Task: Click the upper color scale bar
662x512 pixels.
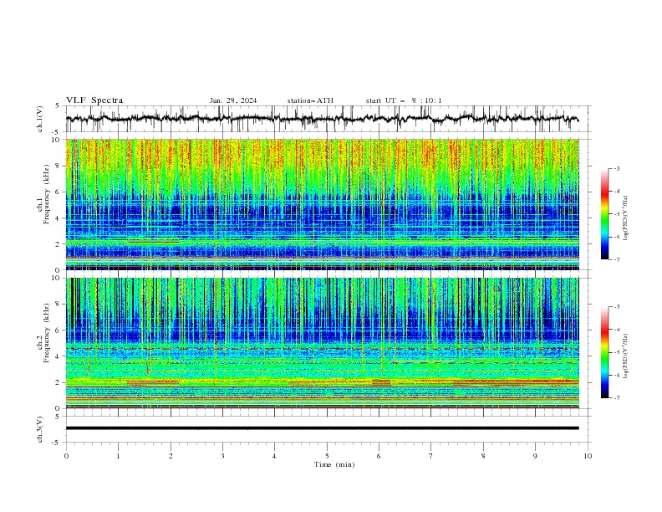Action: click(605, 214)
